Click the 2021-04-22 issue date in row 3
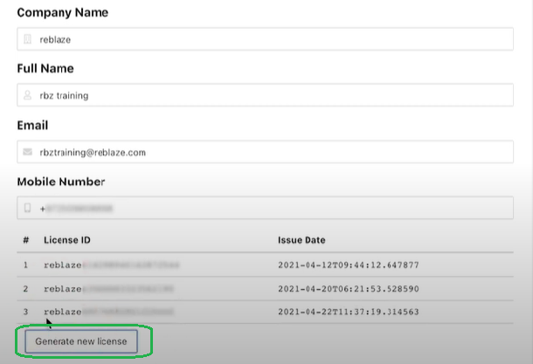The width and height of the screenshot is (533, 364). pos(349,312)
